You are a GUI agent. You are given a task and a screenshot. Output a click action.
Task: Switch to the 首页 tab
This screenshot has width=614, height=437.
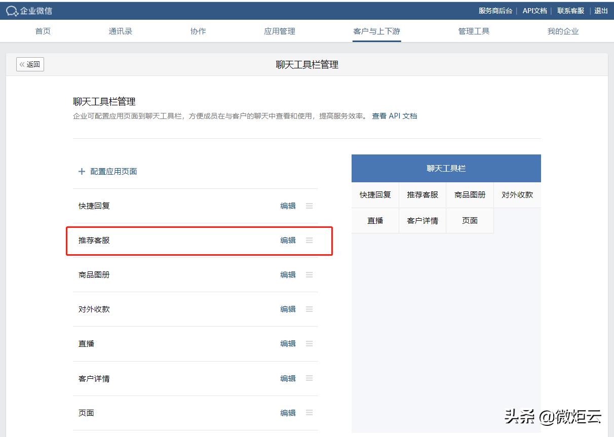pyautogui.click(x=43, y=31)
